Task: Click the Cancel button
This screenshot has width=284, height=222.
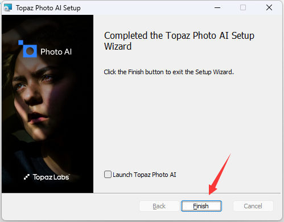Action: coord(253,206)
